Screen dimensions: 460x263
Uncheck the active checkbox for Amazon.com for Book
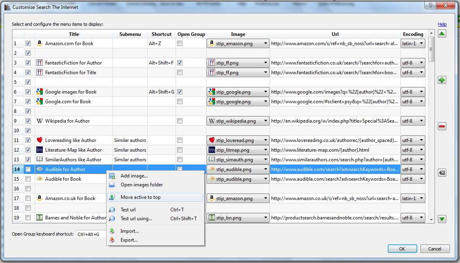click(28, 44)
